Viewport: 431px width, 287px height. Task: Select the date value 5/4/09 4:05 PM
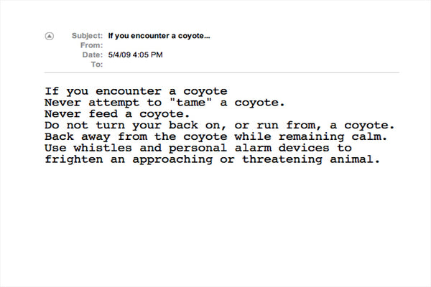135,55
